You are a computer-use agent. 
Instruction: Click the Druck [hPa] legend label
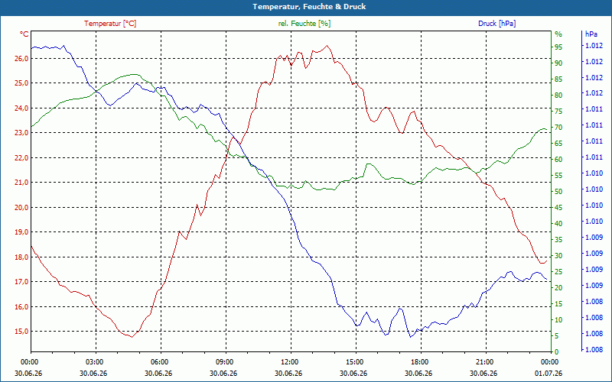pyautogui.click(x=496, y=24)
